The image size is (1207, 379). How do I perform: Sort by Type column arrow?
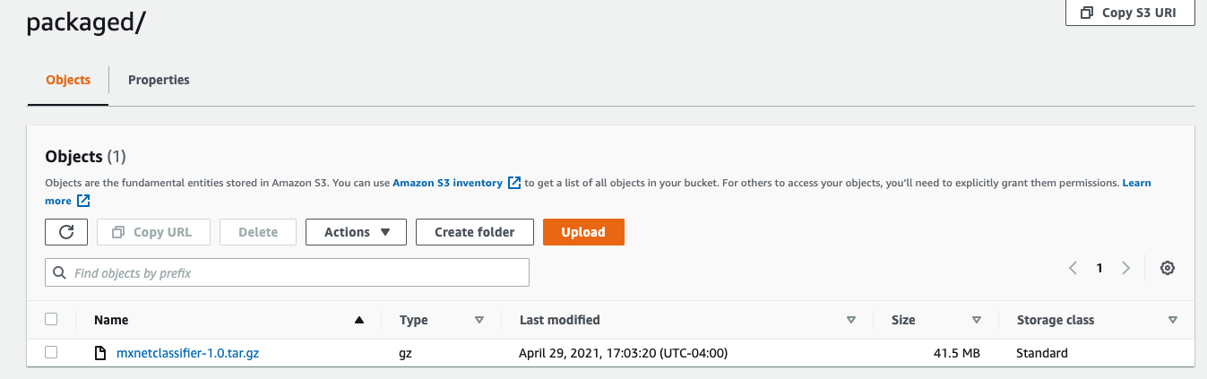tap(479, 320)
